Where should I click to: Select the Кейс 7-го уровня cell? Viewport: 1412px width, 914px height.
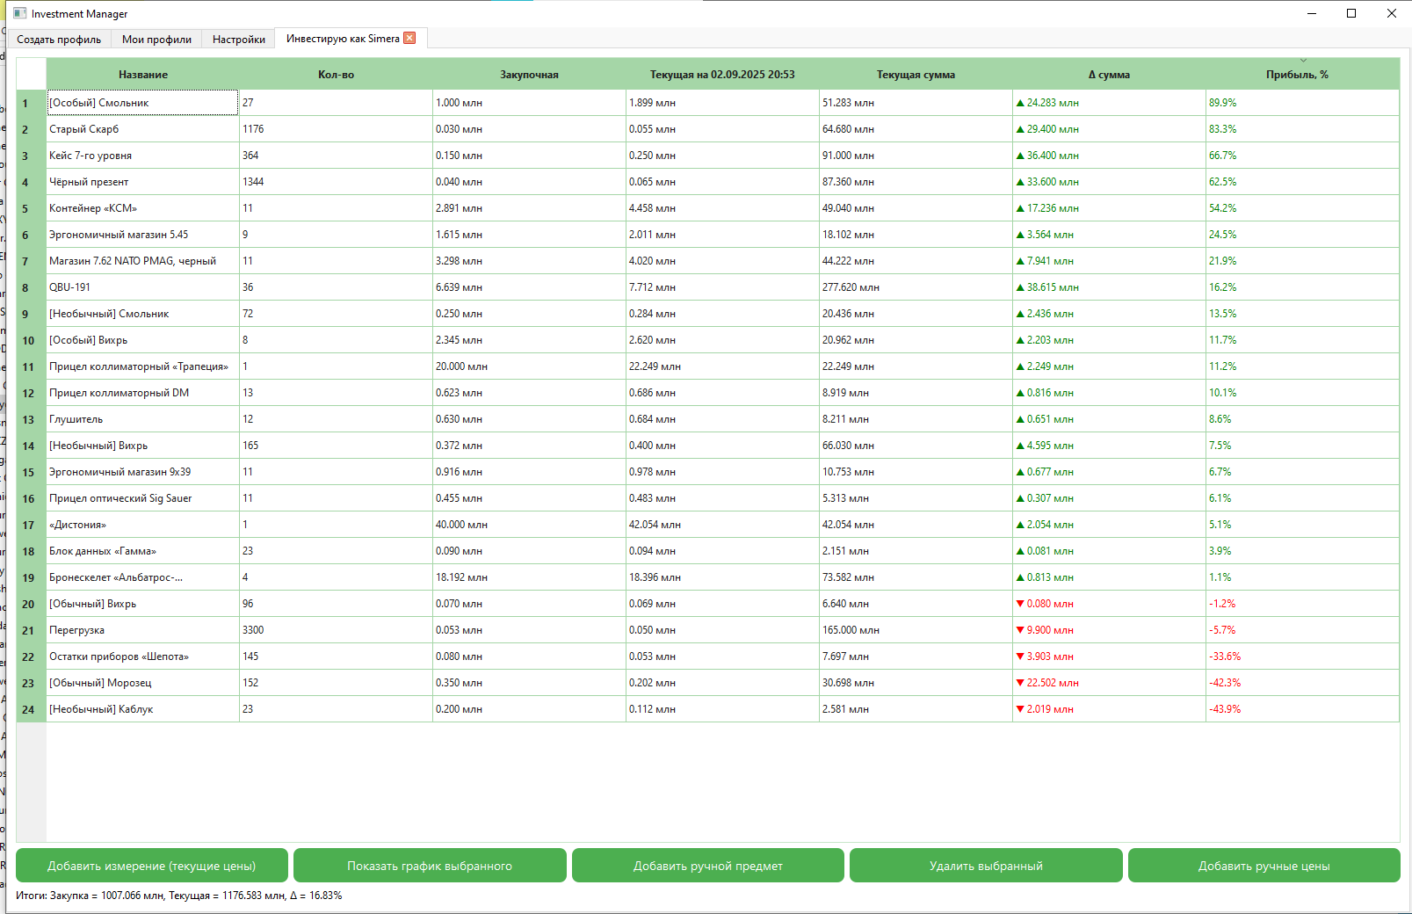[143, 156]
